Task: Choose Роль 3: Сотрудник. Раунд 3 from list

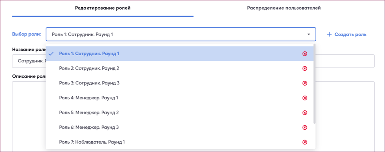Action: click(179, 83)
